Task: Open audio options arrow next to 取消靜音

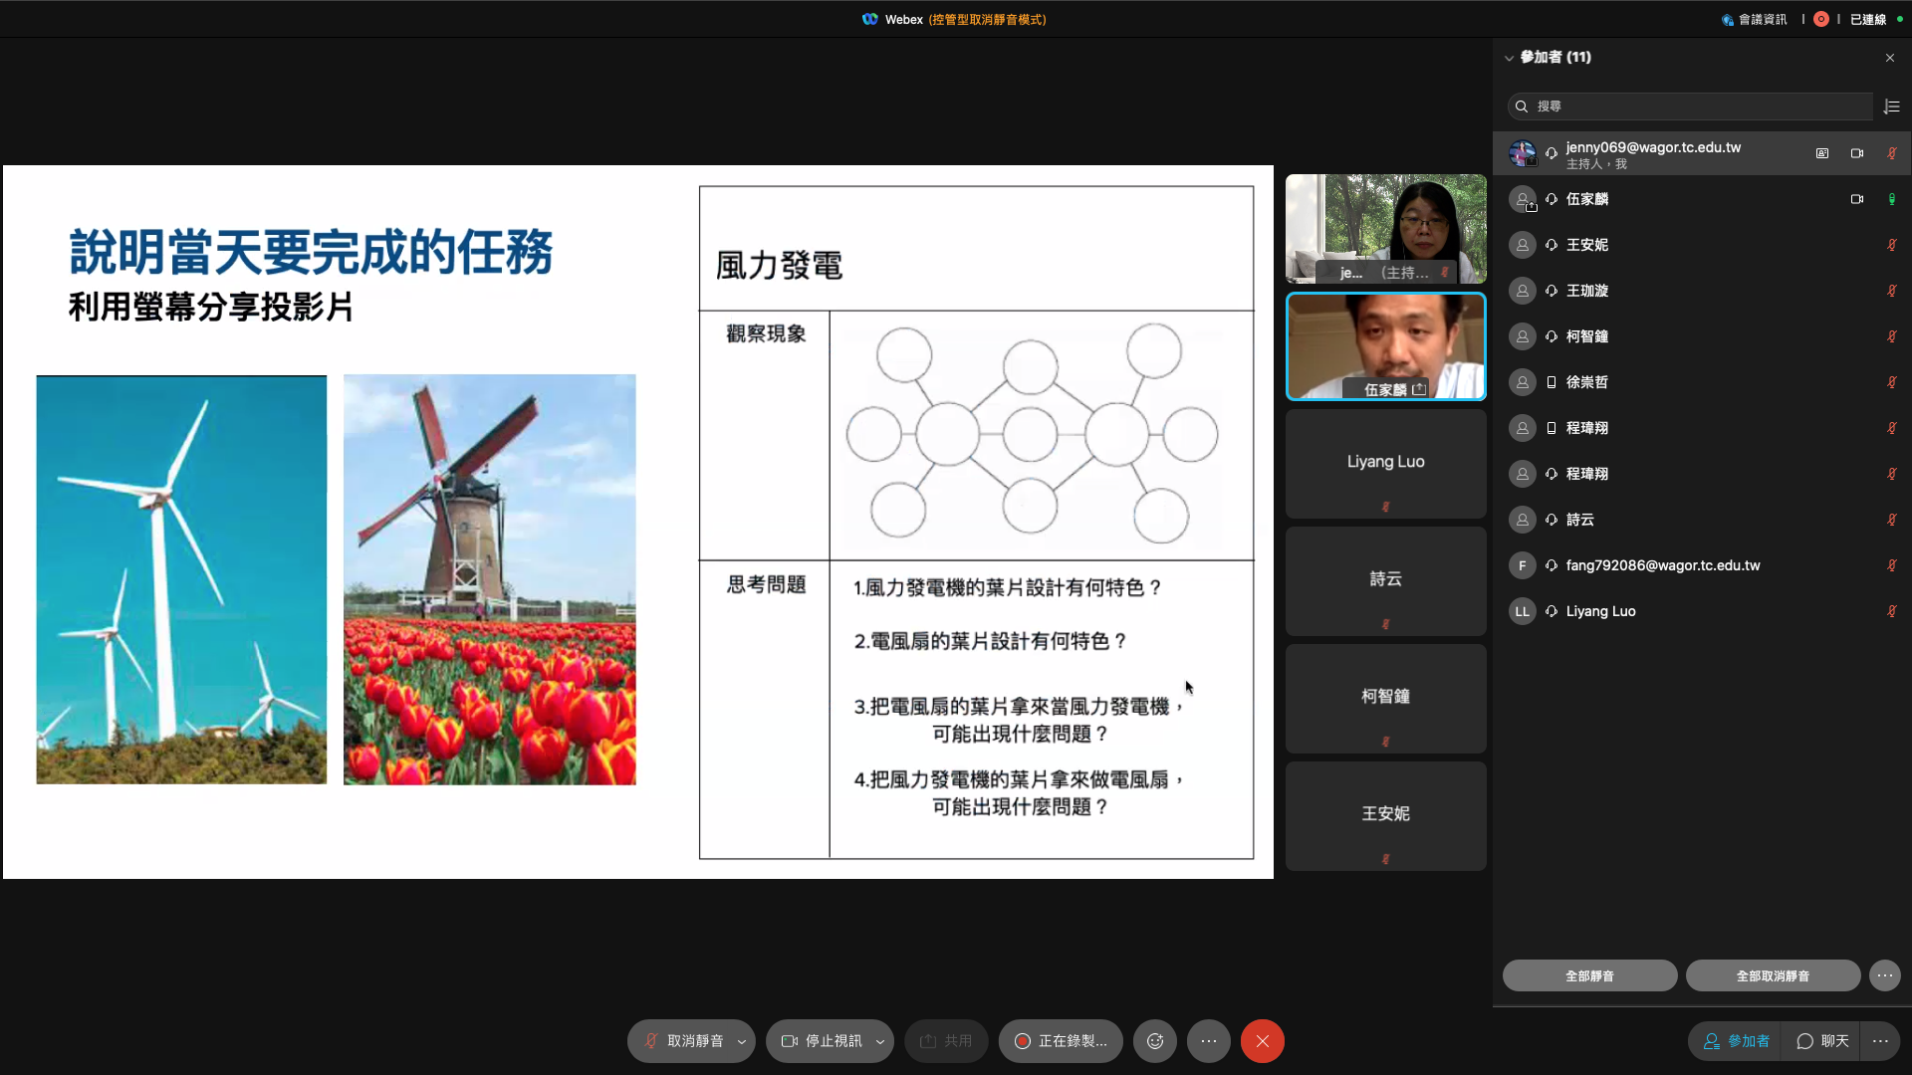Action: [x=742, y=1041]
